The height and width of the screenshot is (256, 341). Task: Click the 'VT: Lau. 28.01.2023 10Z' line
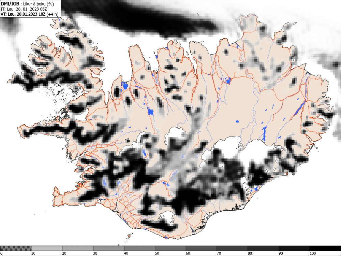(x=23, y=14)
